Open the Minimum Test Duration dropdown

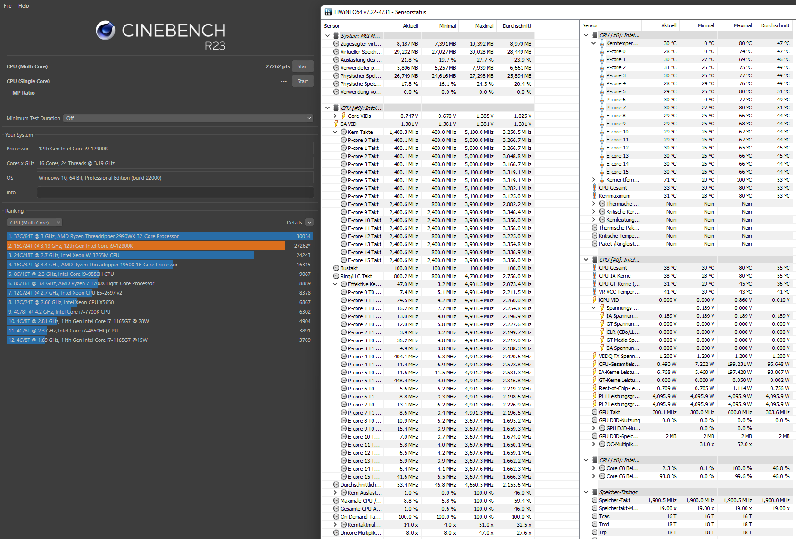pos(189,118)
